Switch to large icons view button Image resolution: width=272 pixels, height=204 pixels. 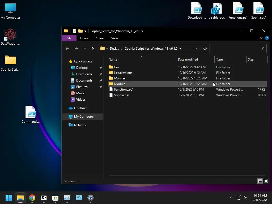tap(266, 181)
